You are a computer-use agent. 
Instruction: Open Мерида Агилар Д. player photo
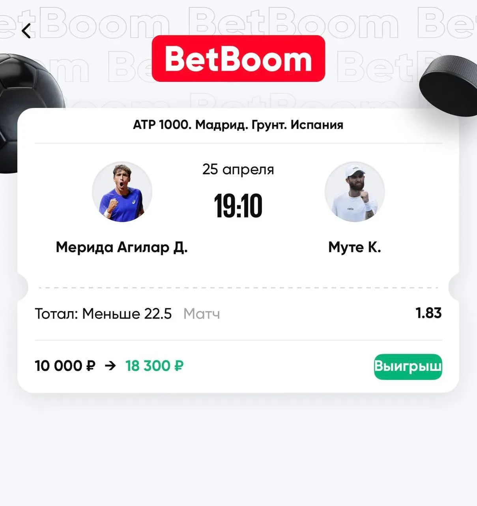click(x=122, y=192)
